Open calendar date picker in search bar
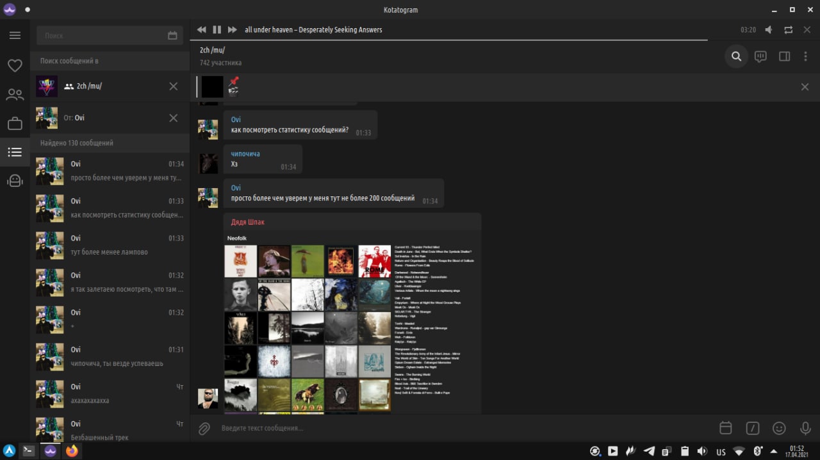 (172, 35)
